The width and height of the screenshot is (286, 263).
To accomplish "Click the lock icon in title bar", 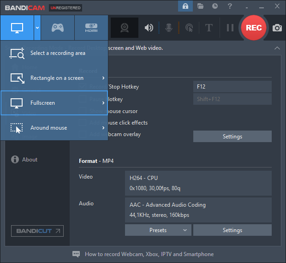I will coord(185,6).
